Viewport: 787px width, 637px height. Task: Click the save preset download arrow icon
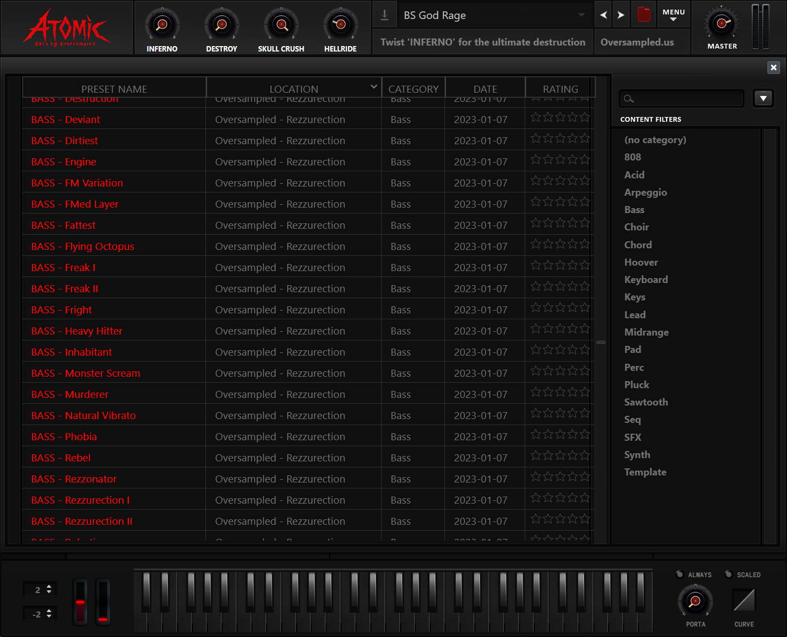point(385,15)
